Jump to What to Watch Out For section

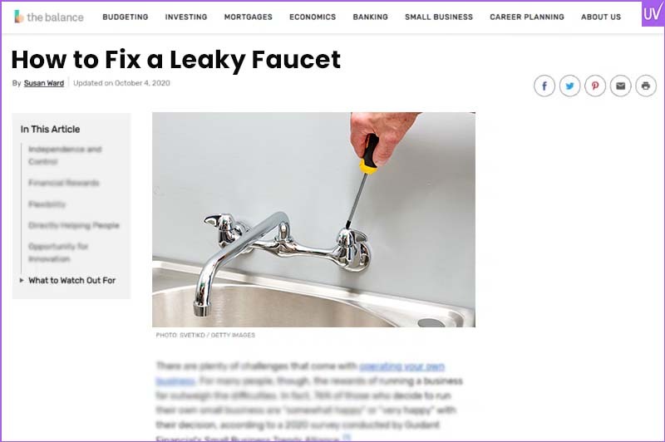71,280
